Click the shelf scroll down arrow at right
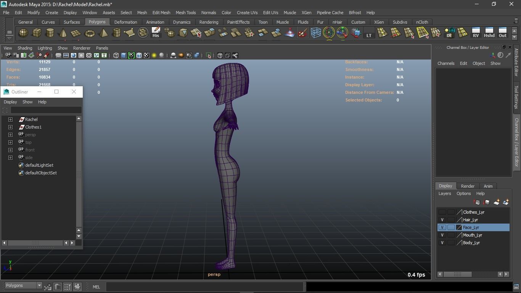 [515, 37]
